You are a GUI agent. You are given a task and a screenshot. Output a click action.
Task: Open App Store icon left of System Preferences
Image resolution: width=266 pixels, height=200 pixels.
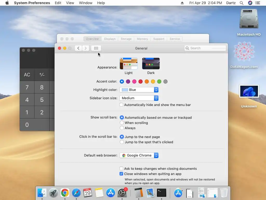[x=111, y=193]
